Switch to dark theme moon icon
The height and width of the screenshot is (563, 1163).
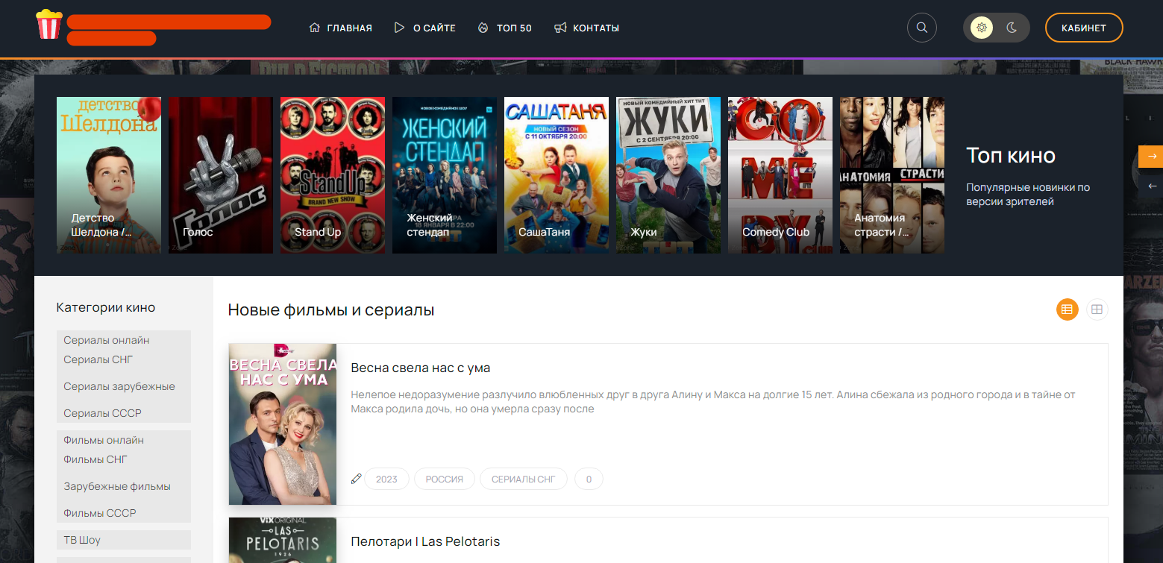click(1012, 28)
